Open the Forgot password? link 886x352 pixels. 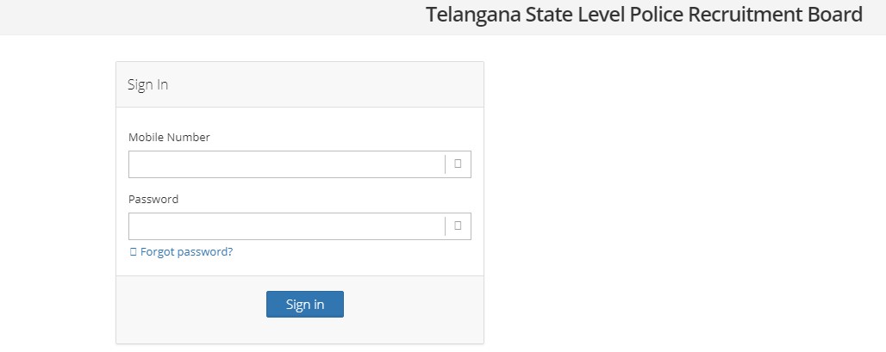coord(186,251)
